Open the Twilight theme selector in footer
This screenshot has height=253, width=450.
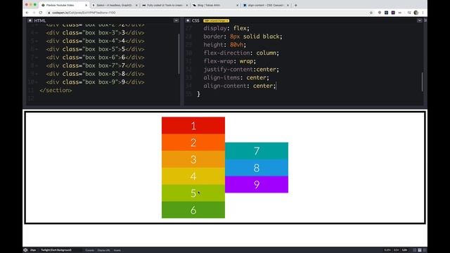(x=56, y=250)
